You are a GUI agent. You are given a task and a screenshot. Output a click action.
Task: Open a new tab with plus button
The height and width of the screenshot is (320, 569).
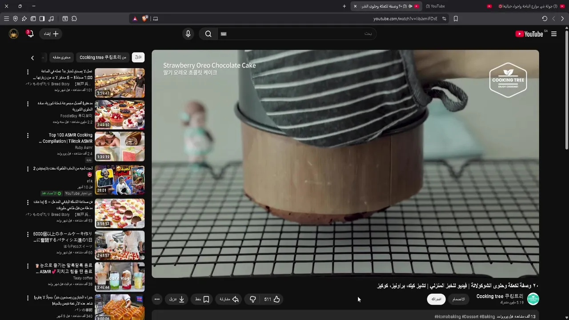tap(344, 6)
